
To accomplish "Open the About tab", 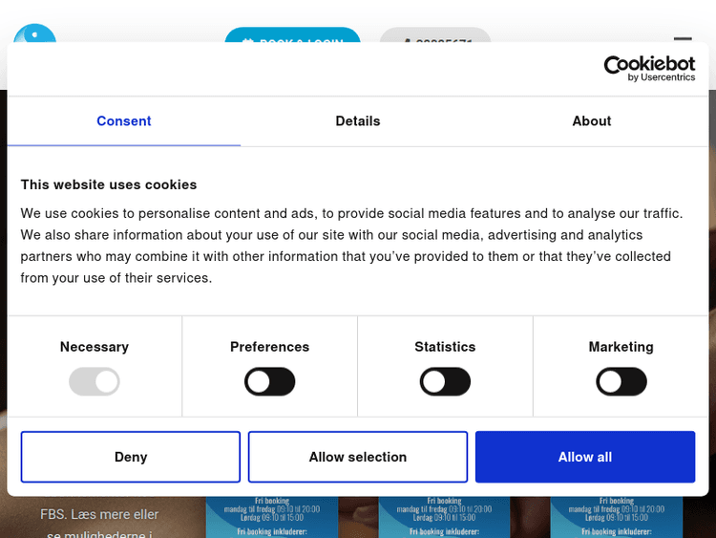I will [591, 121].
